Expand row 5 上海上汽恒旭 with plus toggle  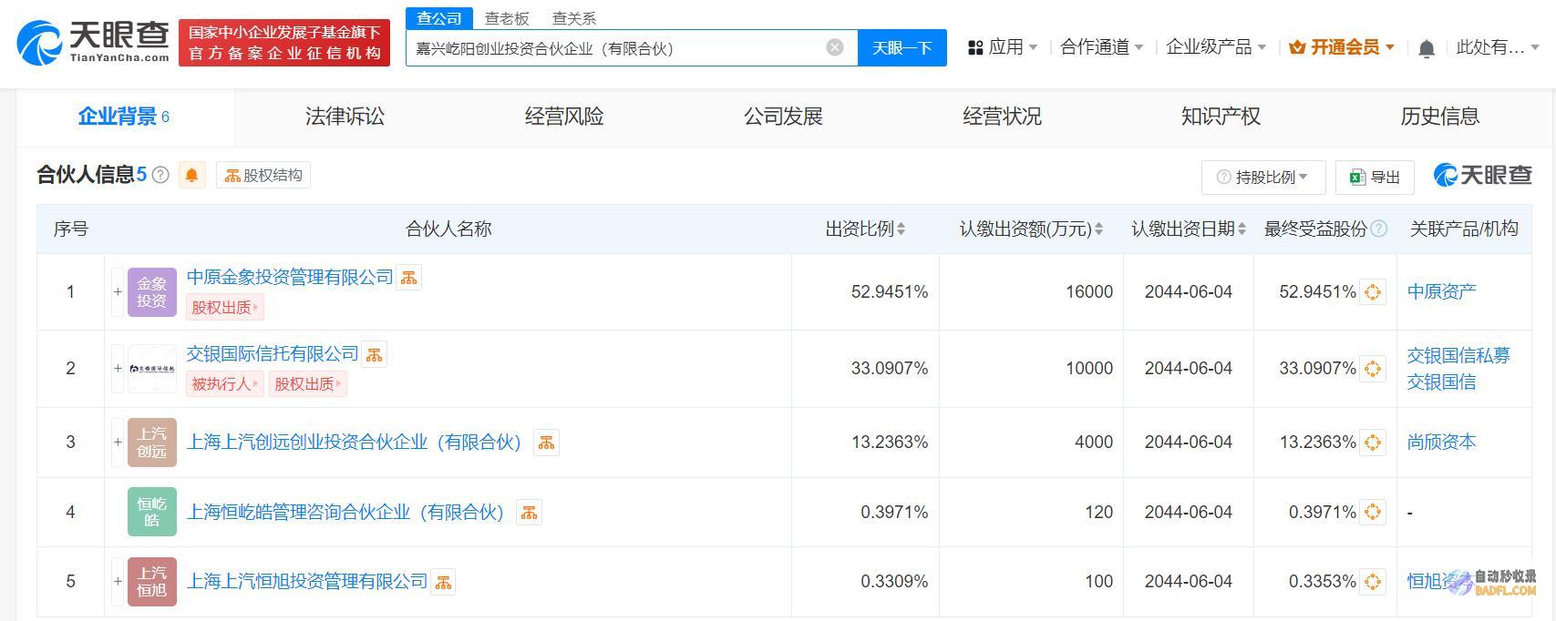click(118, 581)
